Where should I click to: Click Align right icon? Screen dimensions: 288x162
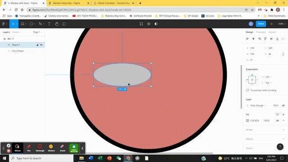pos(259,39)
